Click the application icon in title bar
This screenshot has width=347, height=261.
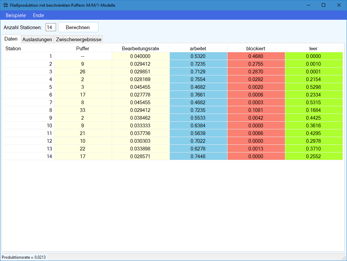(x=6, y=5)
